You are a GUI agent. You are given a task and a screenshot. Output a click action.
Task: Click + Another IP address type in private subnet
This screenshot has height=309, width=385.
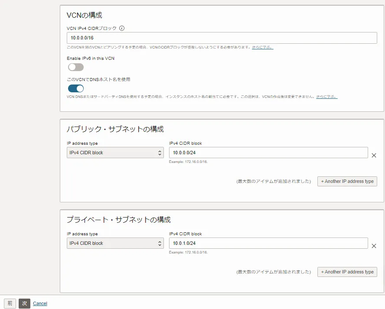[x=347, y=272]
